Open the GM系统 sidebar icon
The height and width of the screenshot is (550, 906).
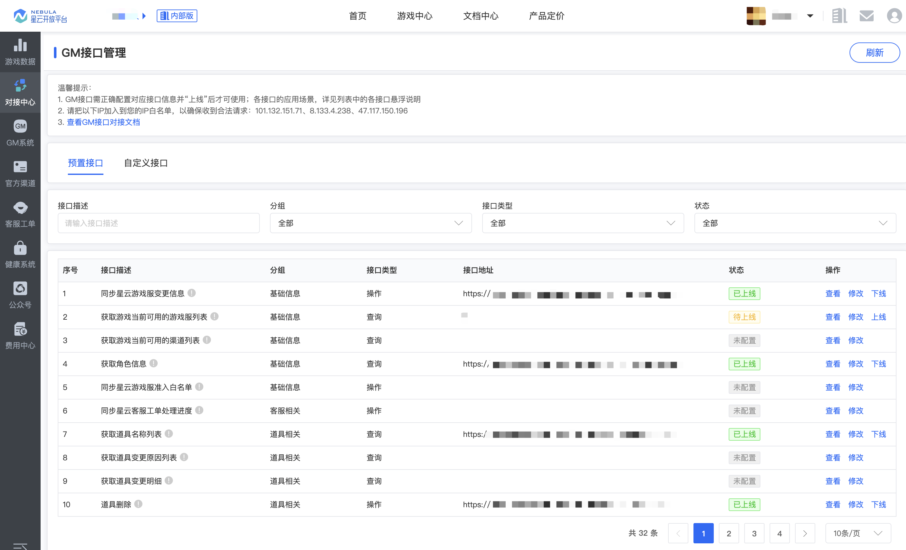pos(20,126)
